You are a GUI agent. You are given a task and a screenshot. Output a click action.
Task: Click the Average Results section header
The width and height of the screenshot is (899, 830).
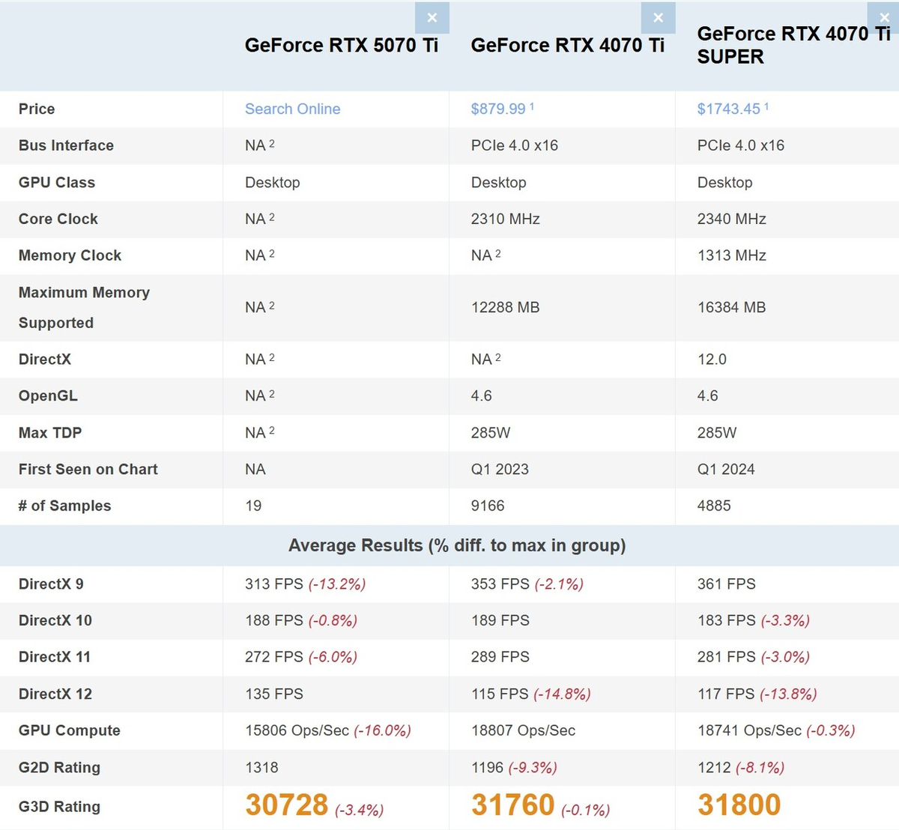coord(457,545)
